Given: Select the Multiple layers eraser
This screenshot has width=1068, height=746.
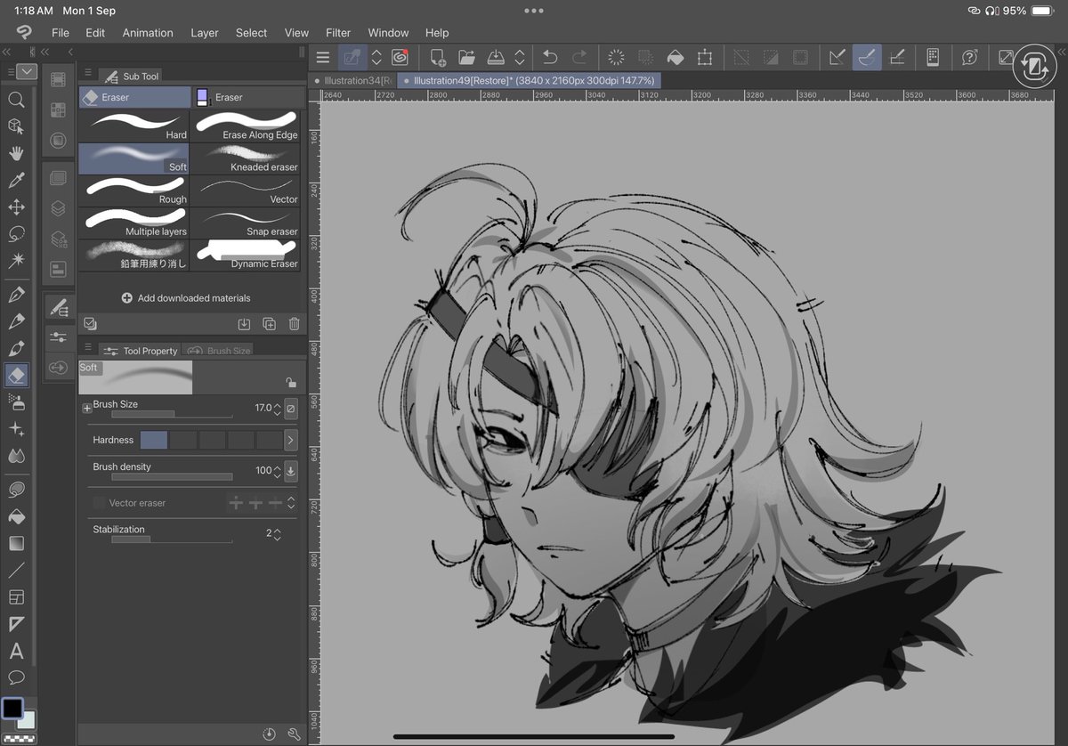Looking at the screenshot, I should point(134,223).
